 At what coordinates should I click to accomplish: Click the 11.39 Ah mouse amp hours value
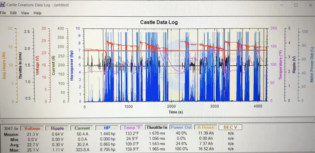[x=206, y=133]
